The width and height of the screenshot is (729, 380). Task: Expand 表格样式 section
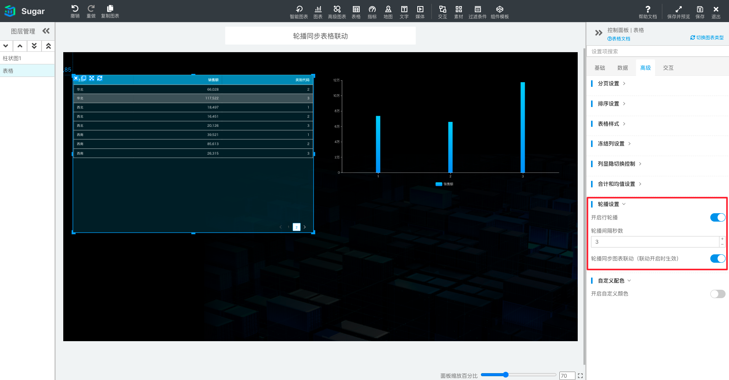point(612,124)
